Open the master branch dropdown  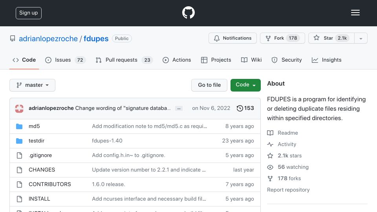(33, 85)
